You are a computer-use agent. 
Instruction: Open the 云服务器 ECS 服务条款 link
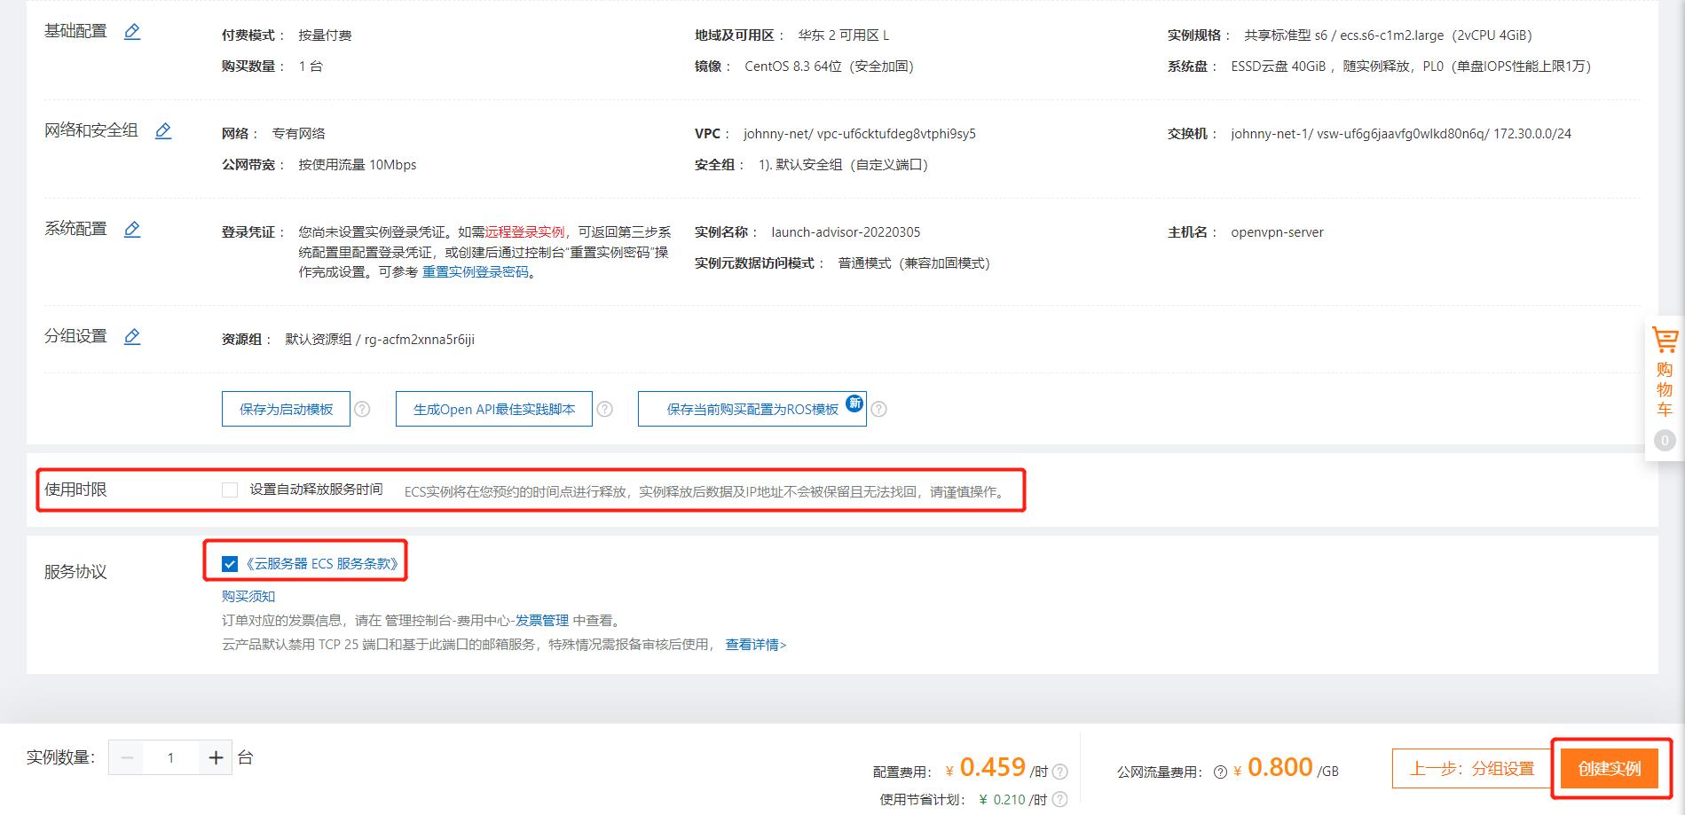322,563
